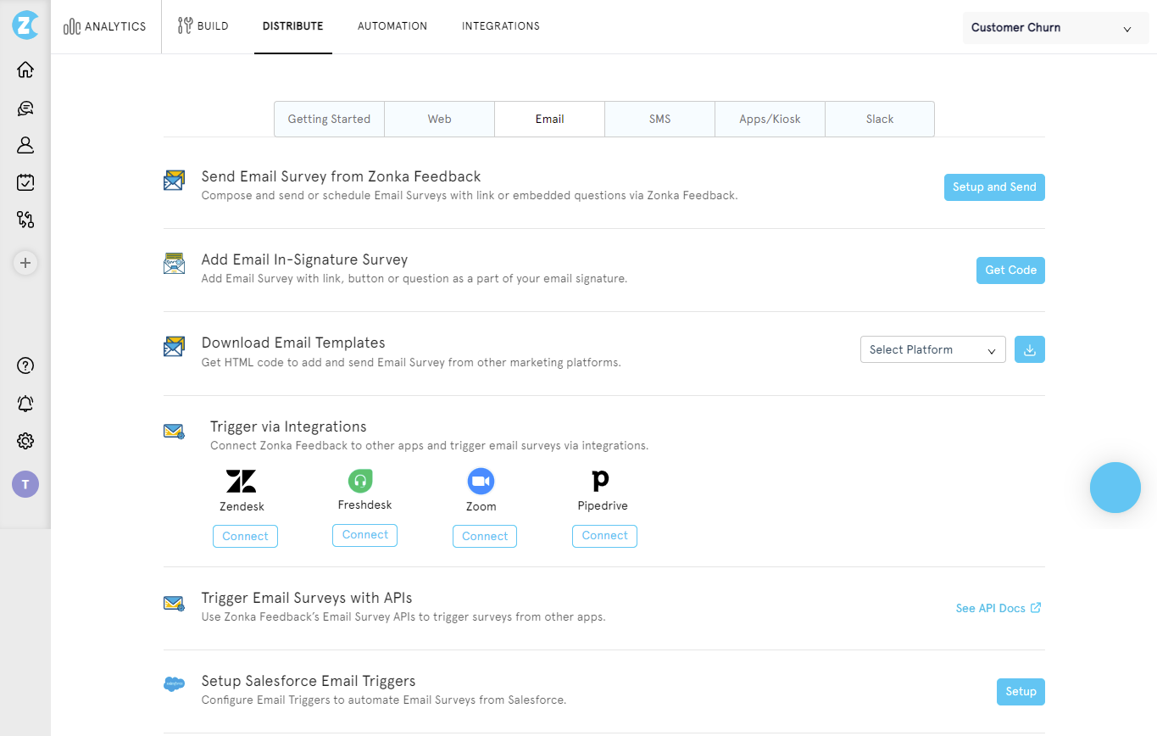The image size is (1157, 736).
Task: Go to the Build menu
Action: coord(203,26)
